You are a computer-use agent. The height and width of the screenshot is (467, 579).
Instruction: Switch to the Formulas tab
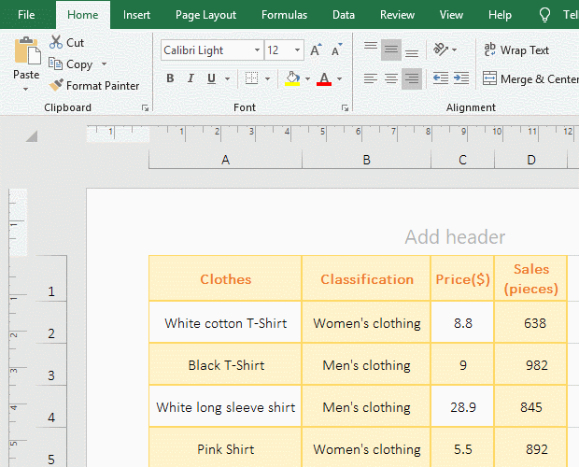point(284,15)
